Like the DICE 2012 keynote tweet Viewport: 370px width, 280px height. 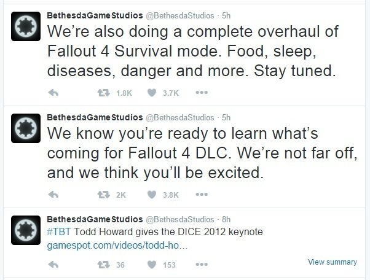(152, 265)
